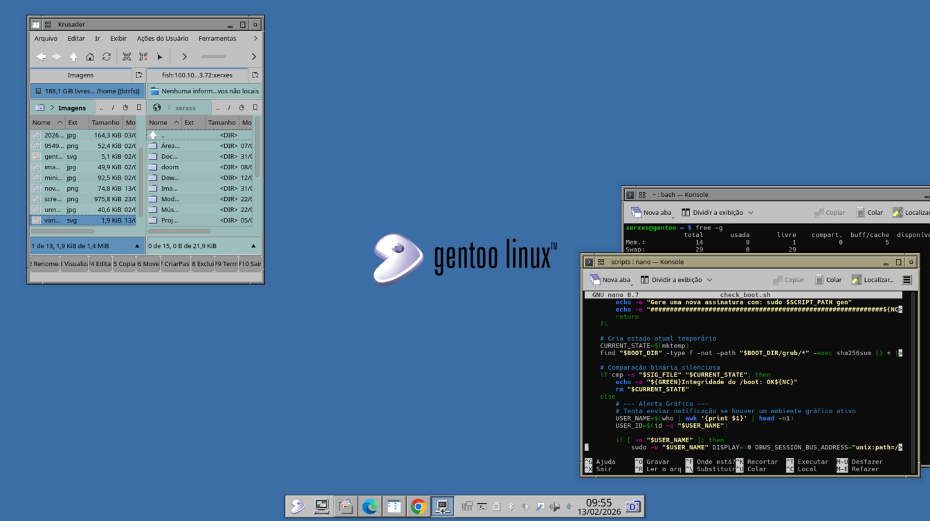930x521 pixels.
Task: Launch Google Chrome from the taskbar
Action: (418, 506)
